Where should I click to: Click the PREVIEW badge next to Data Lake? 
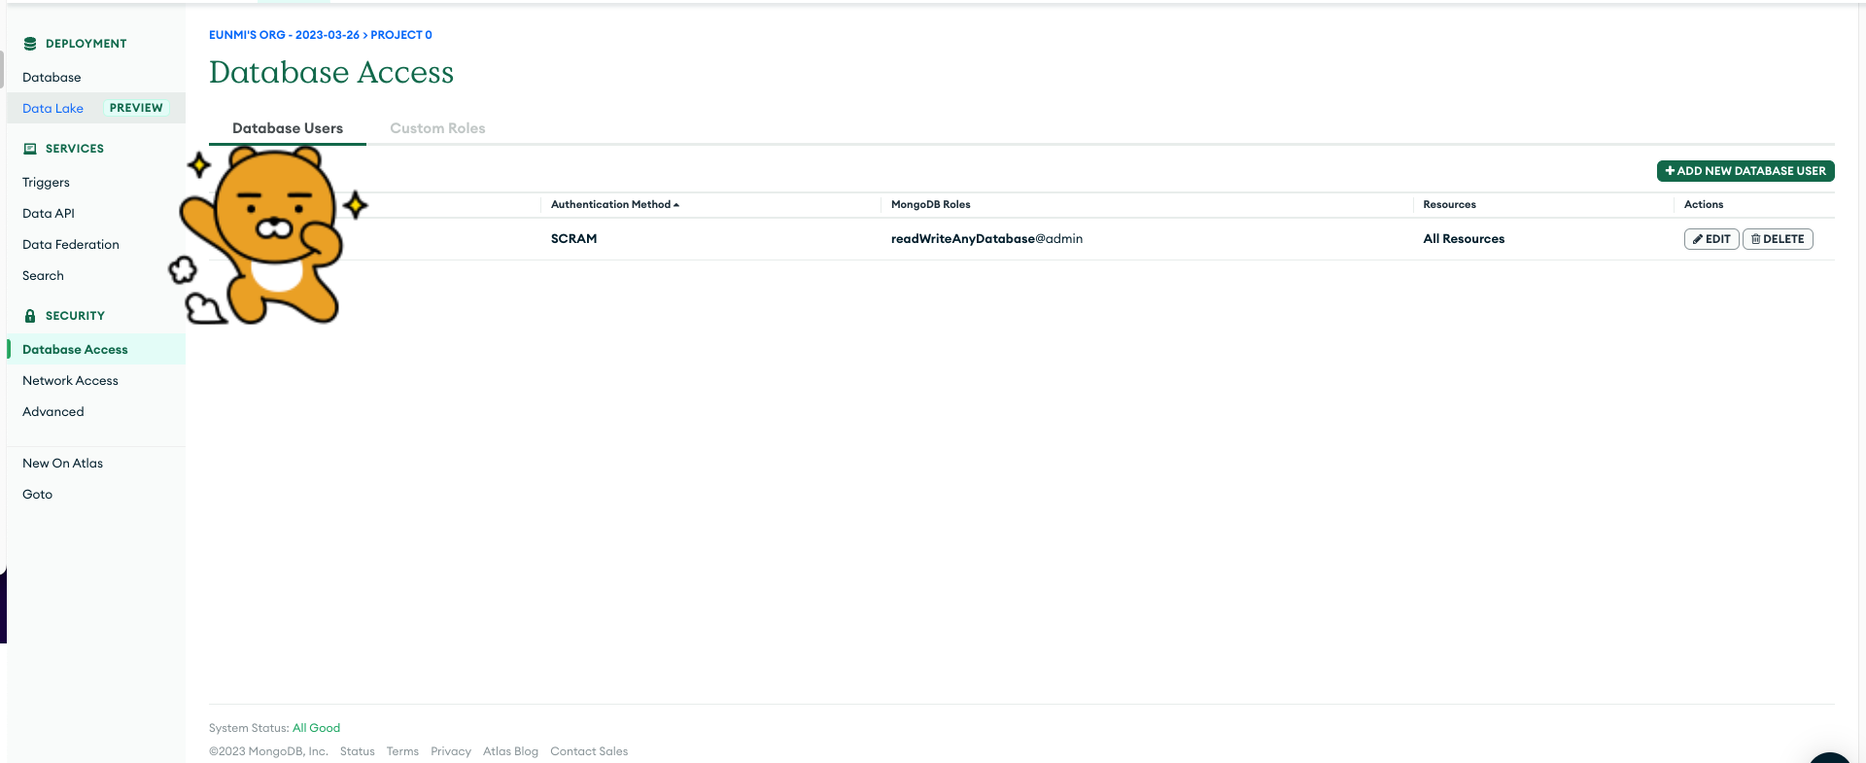[136, 108]
